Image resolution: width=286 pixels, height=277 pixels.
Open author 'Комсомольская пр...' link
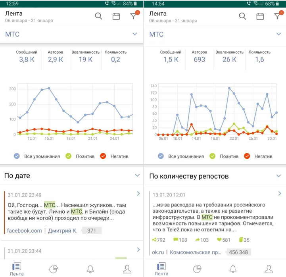(x=196, y=252)
